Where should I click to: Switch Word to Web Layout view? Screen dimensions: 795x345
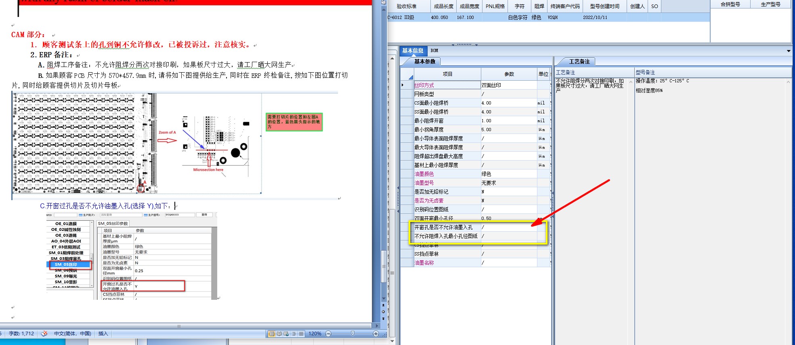pos(286,334)
